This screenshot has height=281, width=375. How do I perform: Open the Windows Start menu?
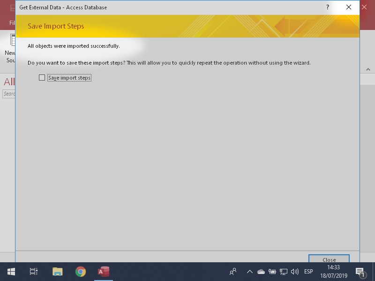tap(11, 272)
